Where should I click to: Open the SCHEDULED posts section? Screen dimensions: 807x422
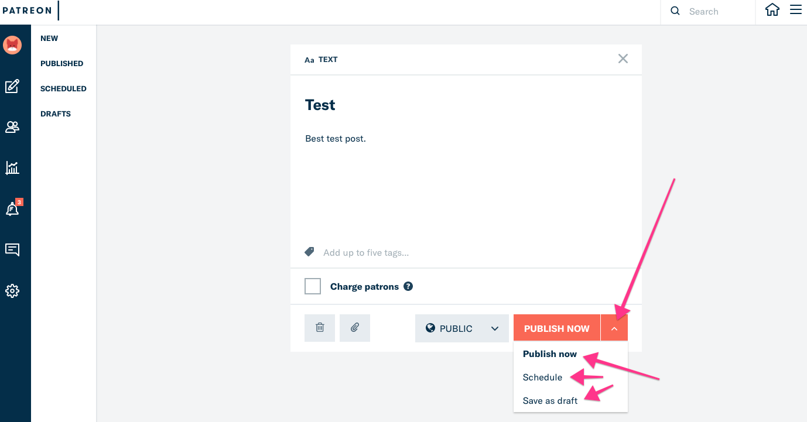[63, 89]
